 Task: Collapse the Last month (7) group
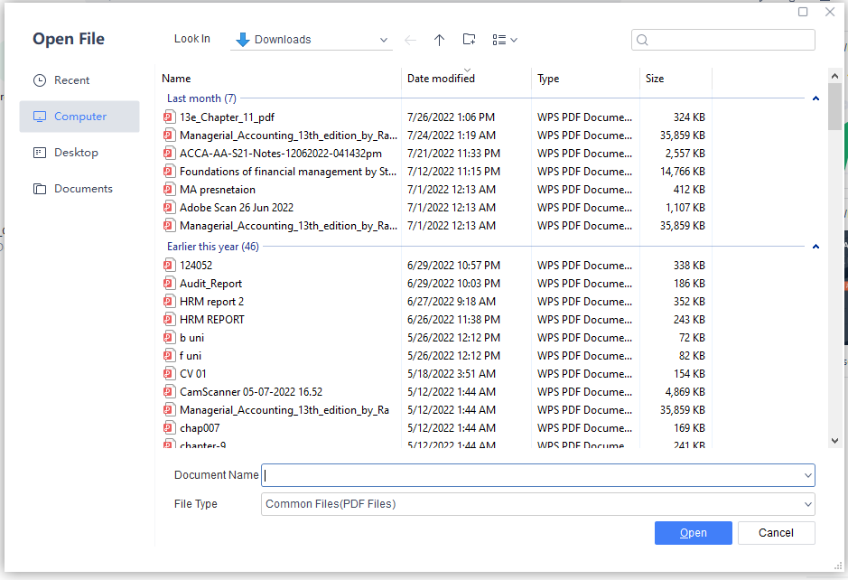click(x=815, y=98)
